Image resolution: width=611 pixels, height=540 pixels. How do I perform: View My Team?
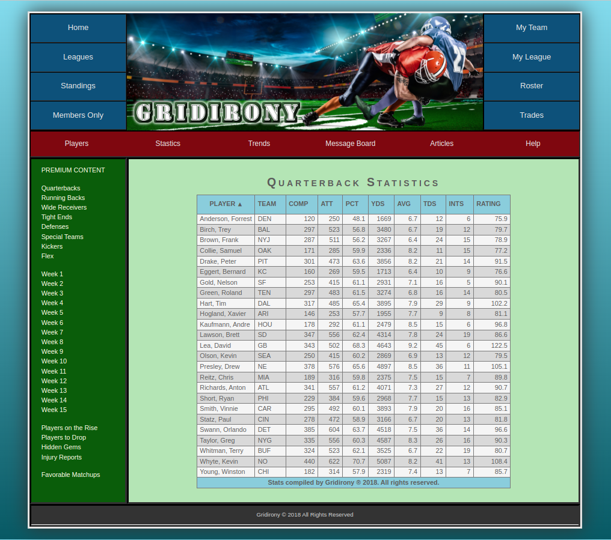(x=532, y=28)
